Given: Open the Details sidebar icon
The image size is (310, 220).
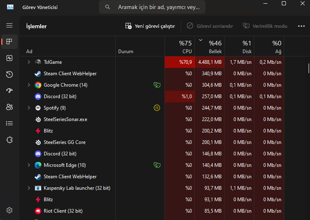Looking at the screenshot, I should click(9, 123).
